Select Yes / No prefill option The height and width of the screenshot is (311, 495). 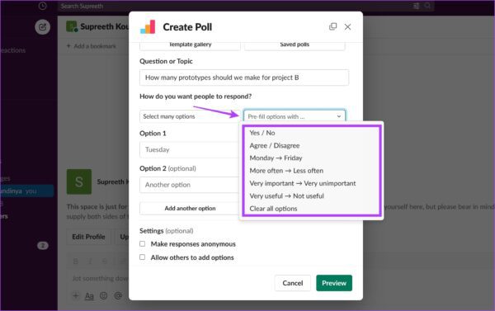[262, 133]
